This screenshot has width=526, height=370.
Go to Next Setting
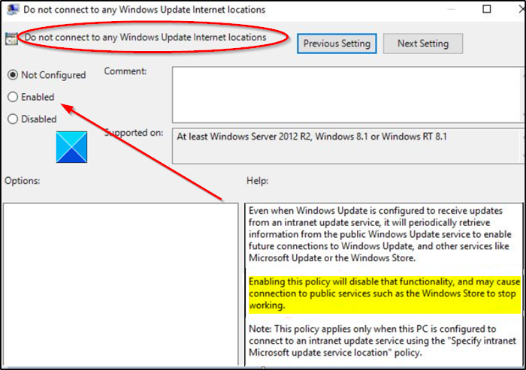[422, 44]
